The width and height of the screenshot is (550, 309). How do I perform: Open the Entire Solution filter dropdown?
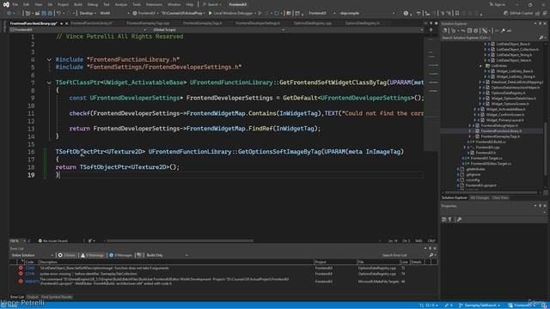32,255
